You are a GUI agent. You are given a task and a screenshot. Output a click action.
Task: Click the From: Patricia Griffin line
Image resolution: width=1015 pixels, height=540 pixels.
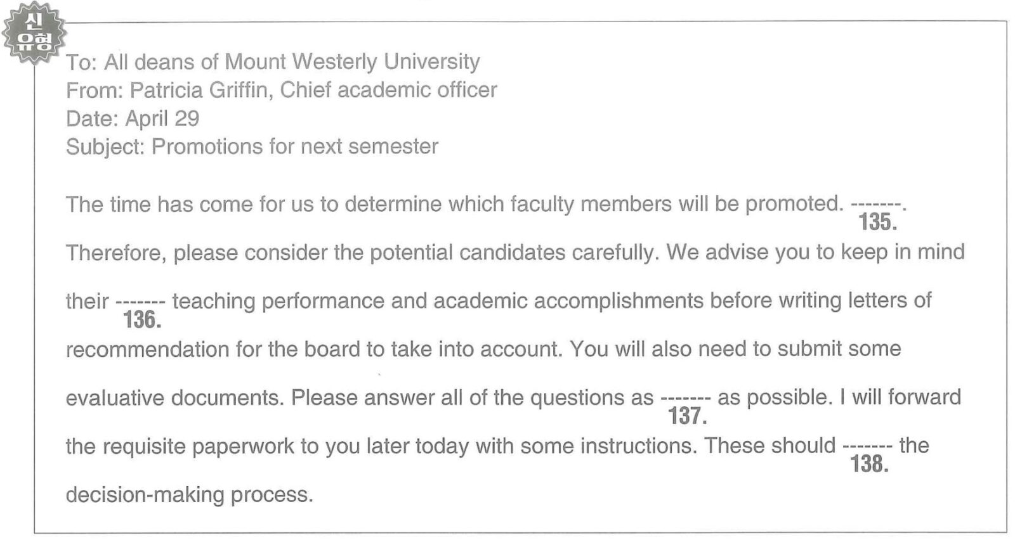click(281, 90)
